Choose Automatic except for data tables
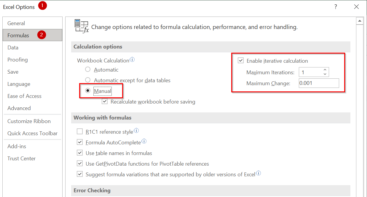367x197 pixels. point(88,80)
